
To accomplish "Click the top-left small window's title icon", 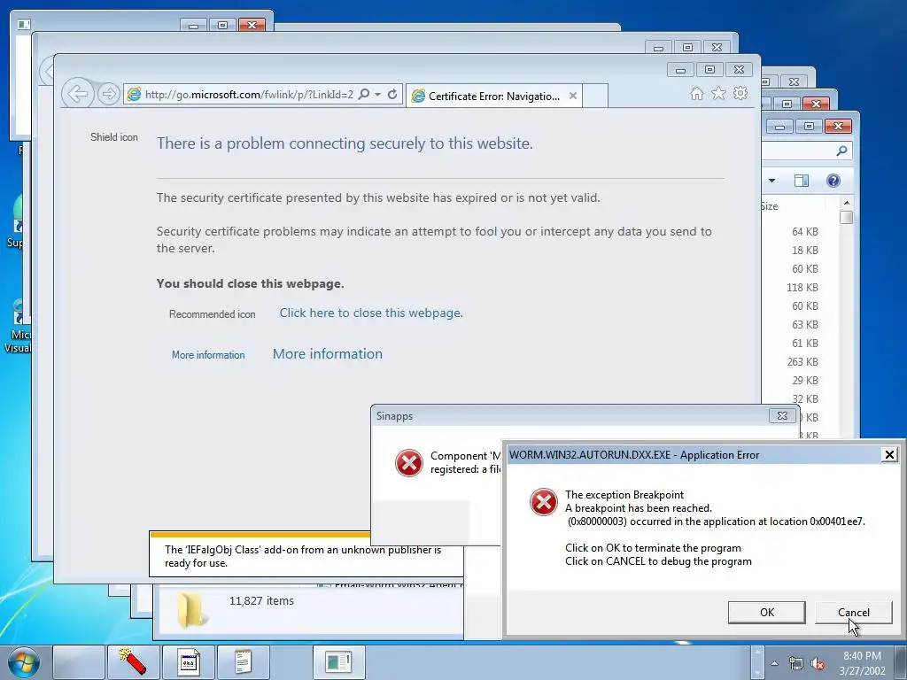I will pos(24,24).
